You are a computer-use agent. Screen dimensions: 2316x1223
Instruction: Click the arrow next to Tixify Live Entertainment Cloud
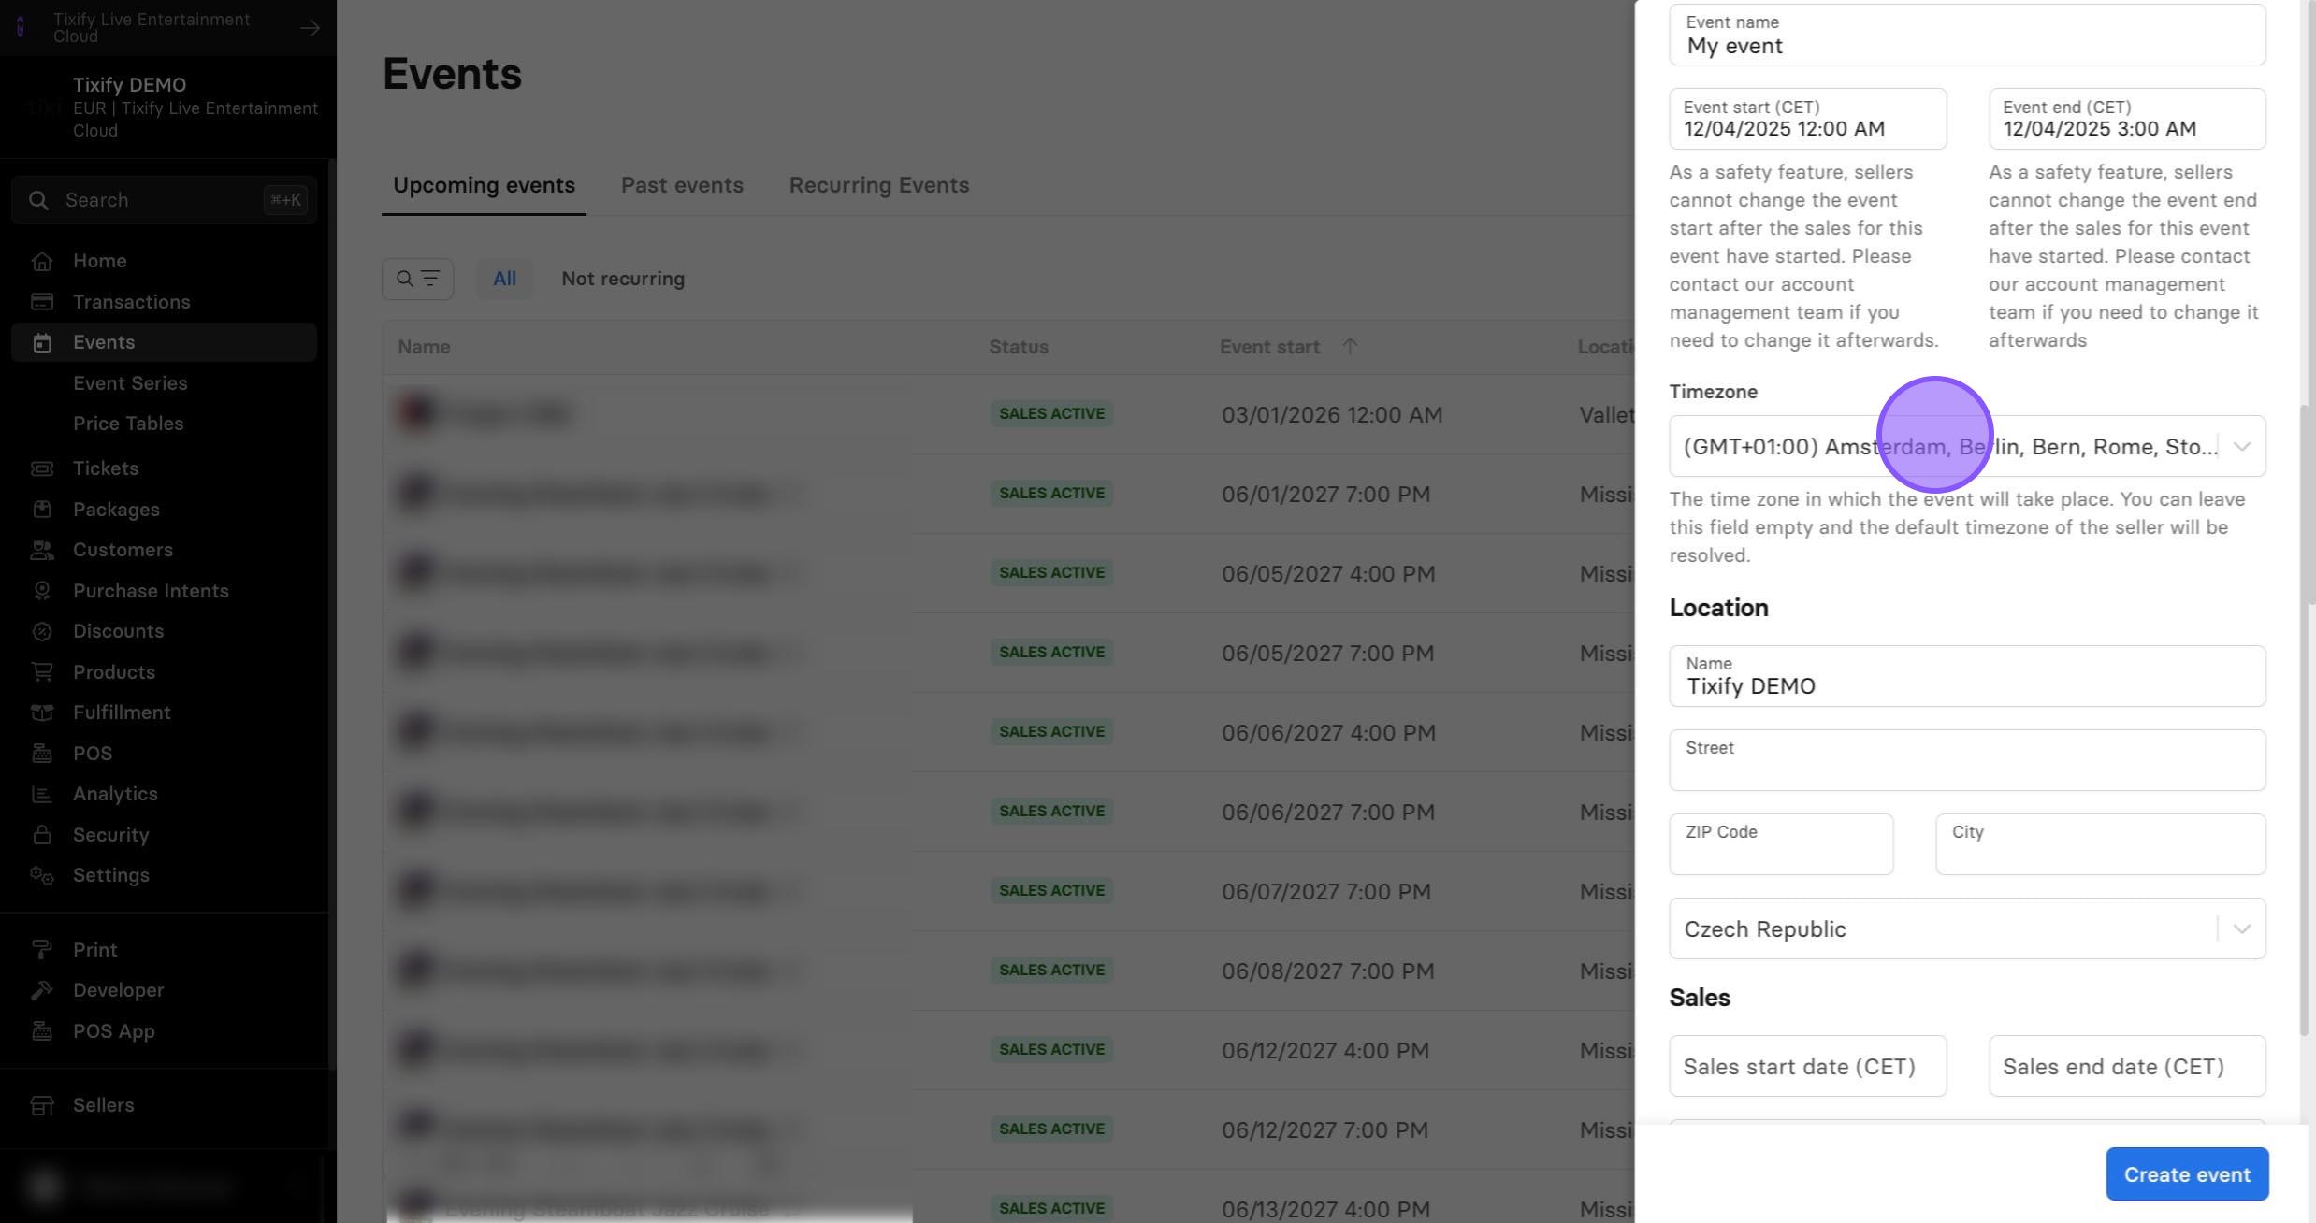pos(310,28)
